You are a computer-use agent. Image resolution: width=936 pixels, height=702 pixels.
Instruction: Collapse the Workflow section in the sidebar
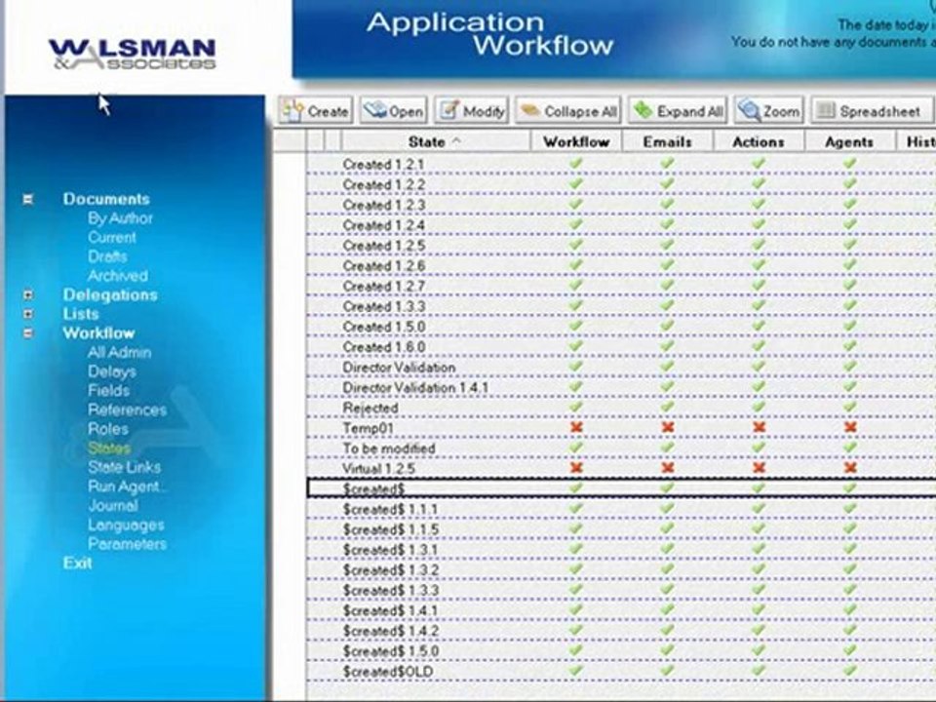pyautogui.click(x=28, y=333)
